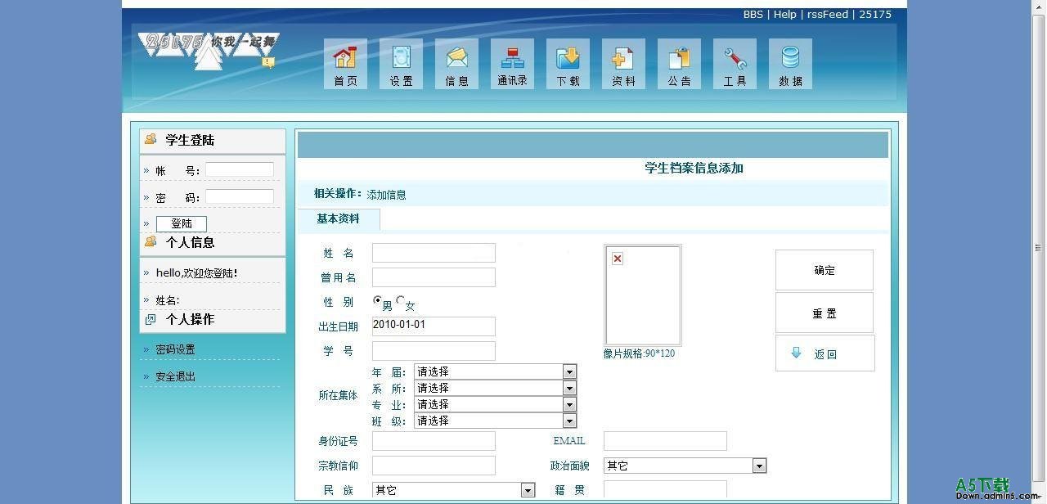Focus the 身份证号 input field
1047x504 pixels.
(x=434, y=441)
